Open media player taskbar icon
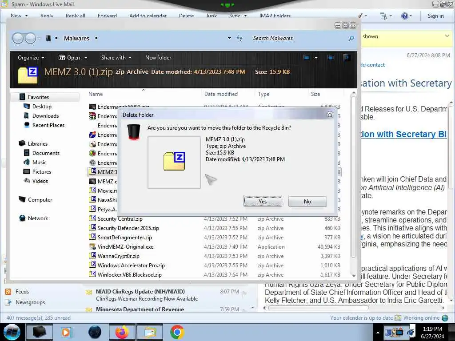The height and width of the screenshot is (341, 455). click(x=66, y=332)
